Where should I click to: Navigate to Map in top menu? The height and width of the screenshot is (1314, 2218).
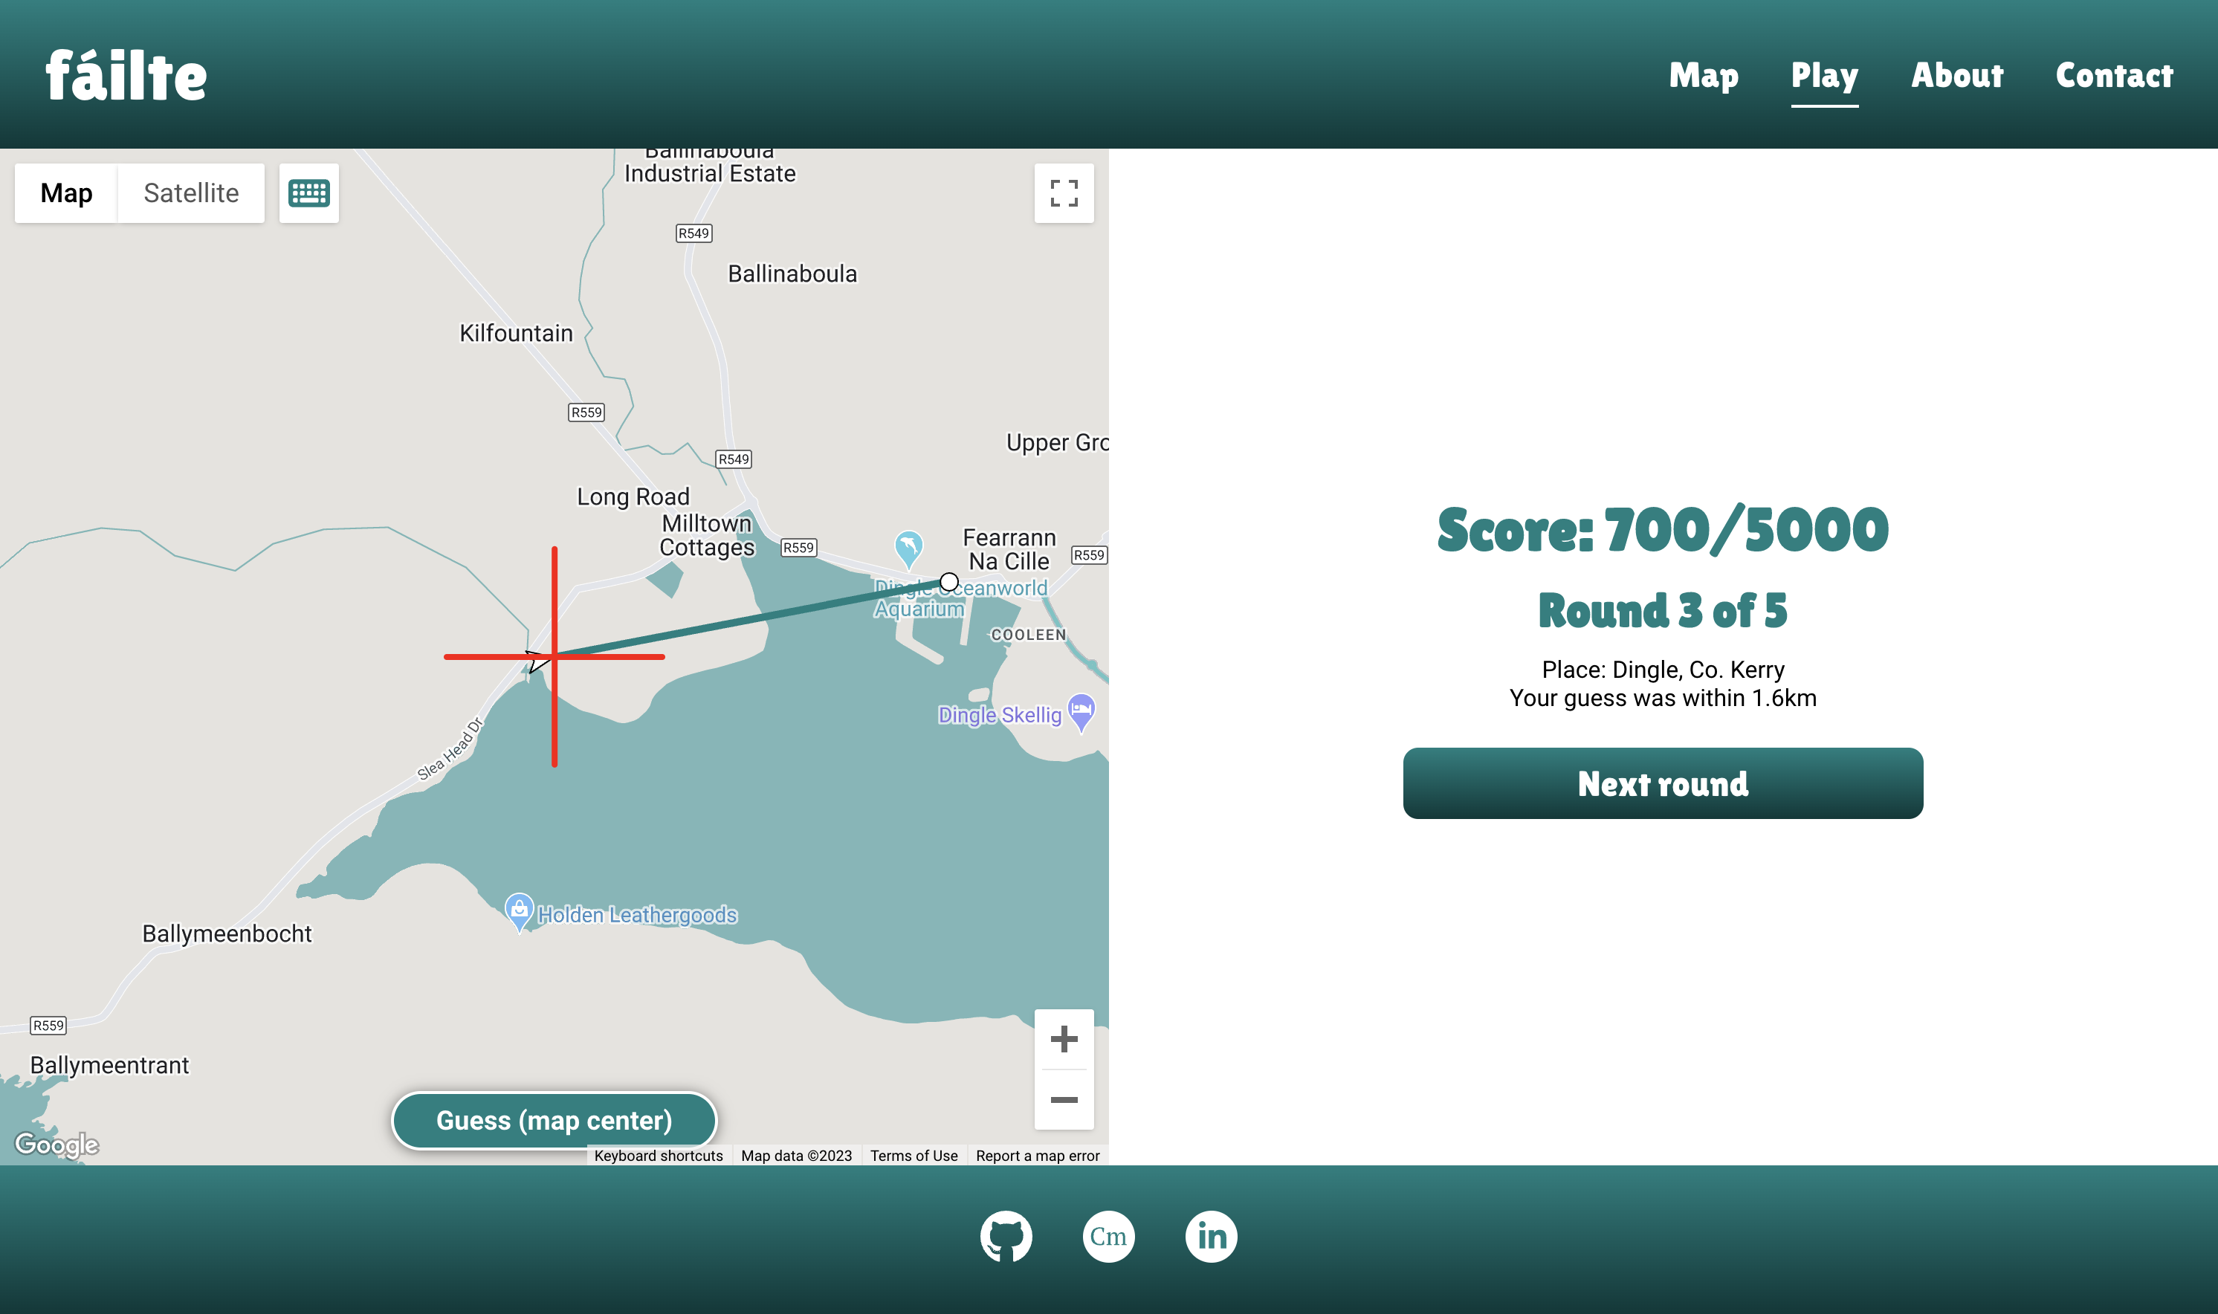[x=1704, y=76]
